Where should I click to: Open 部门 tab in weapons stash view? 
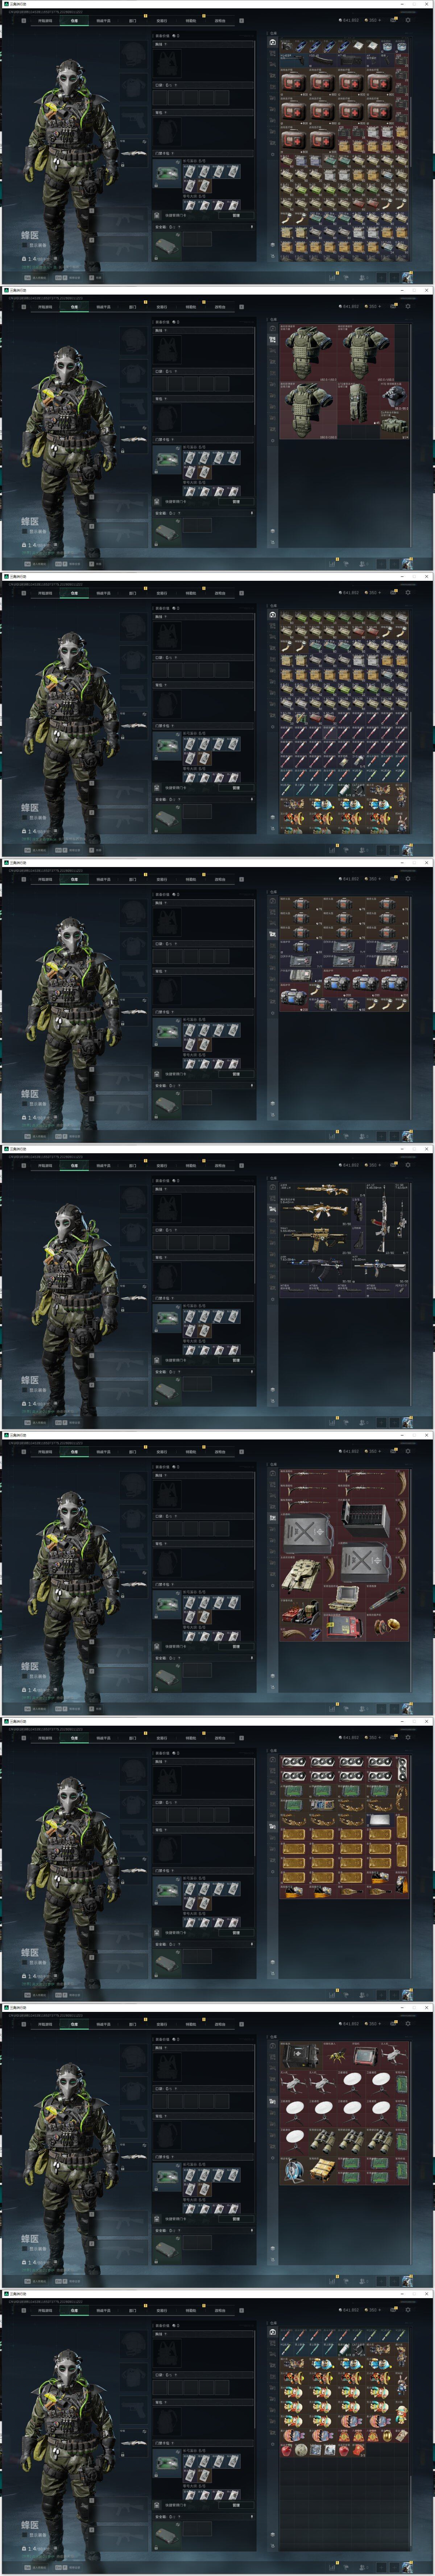133,1165
